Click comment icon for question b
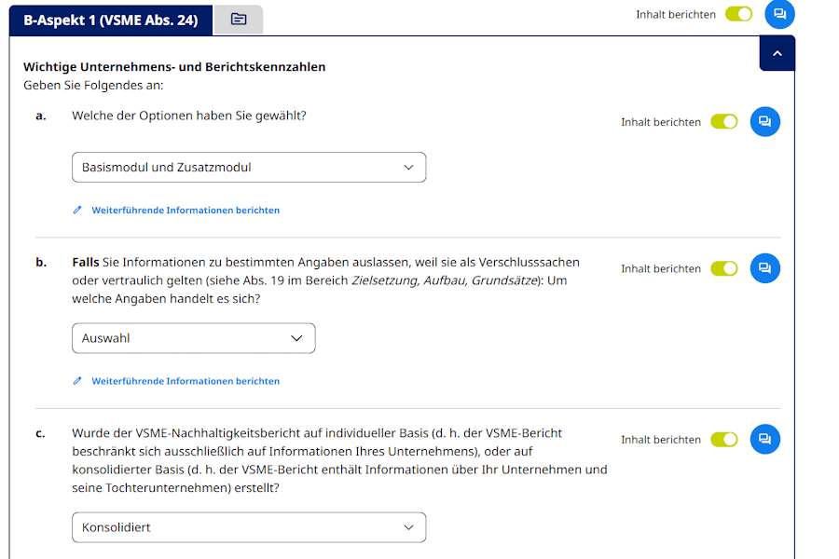 (764, 268)
